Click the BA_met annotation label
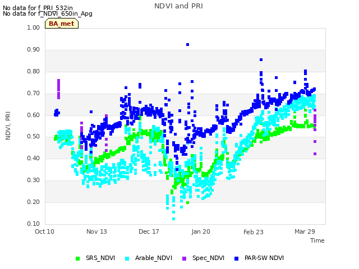This screenshot has width=359, height=269. [62, 24]
